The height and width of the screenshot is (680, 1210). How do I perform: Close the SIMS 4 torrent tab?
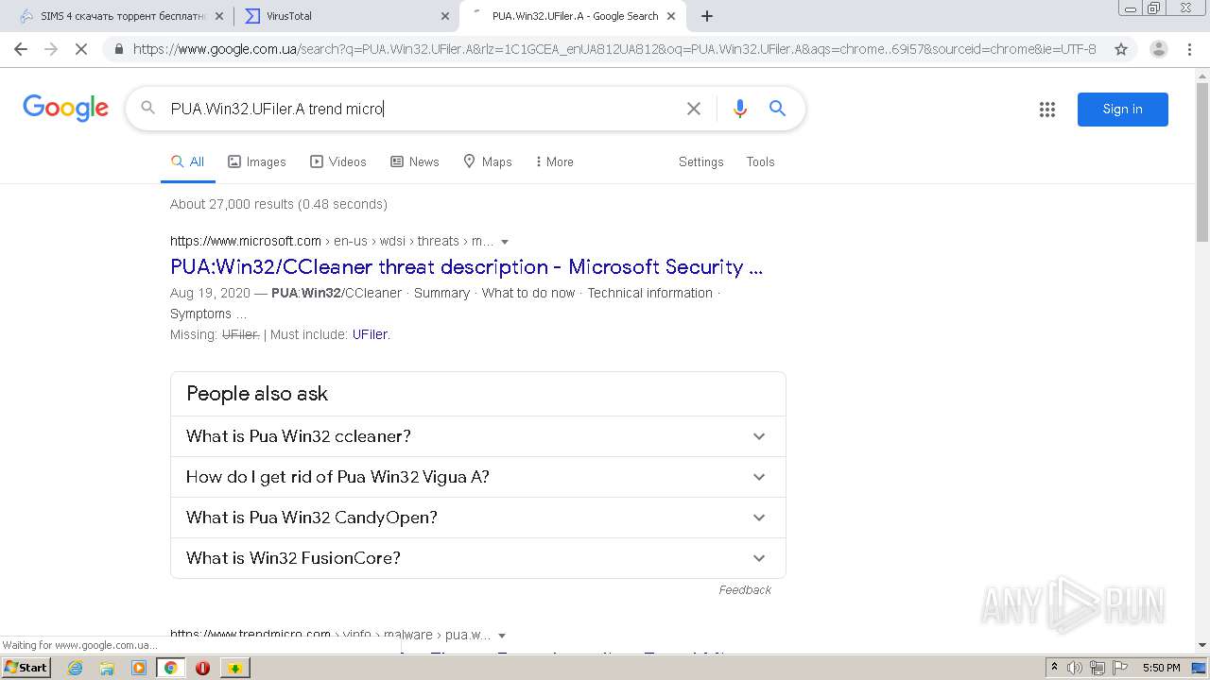point(219,16)
